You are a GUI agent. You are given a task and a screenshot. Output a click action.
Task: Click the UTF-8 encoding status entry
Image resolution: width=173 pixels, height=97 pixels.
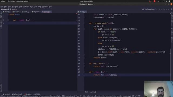139,96
